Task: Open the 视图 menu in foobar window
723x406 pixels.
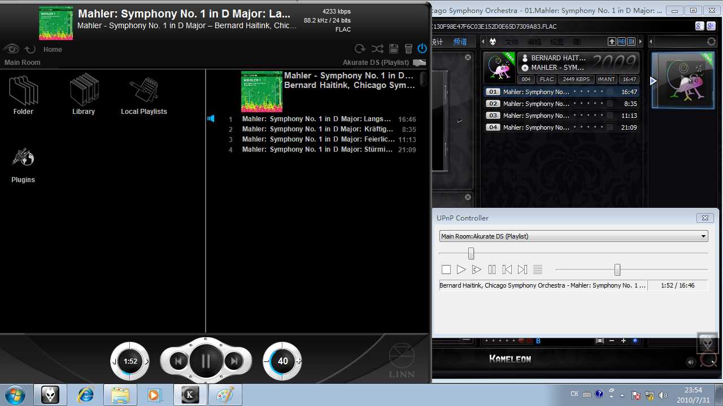Action: click(556, 42)
